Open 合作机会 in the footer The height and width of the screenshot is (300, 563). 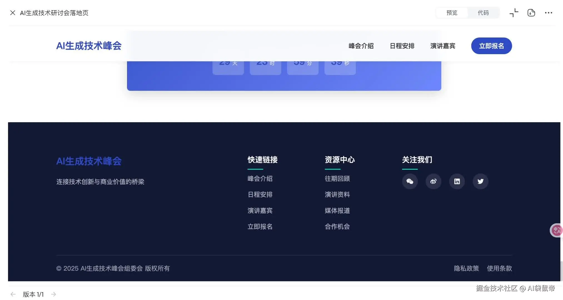[x=337, y=226]
